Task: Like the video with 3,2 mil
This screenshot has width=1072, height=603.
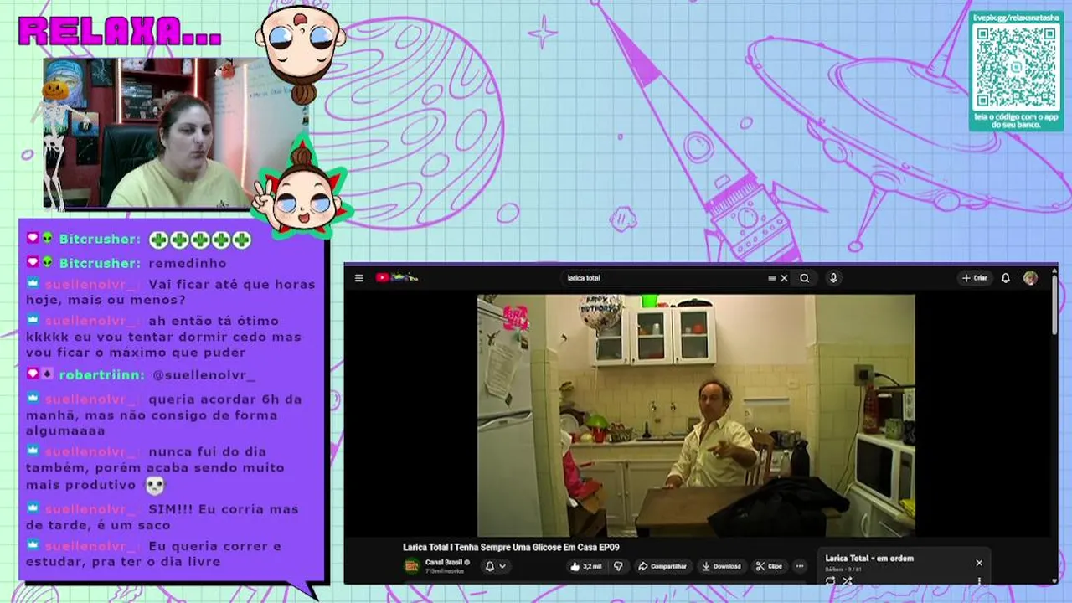Action: tap(586, 566)
